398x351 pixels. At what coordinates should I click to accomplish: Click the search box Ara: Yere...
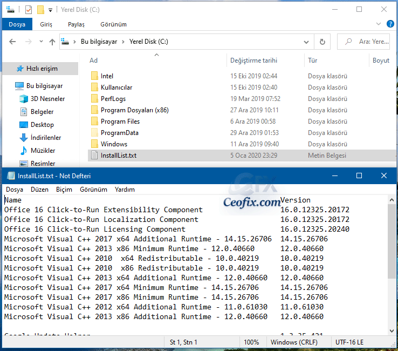[x=363, y=42]
